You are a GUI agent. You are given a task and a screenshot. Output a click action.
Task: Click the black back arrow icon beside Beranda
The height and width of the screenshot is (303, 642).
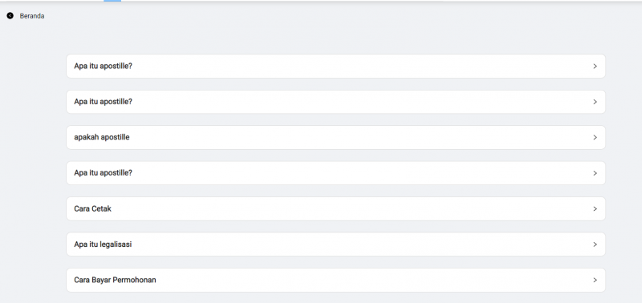[x=10, y=16]
